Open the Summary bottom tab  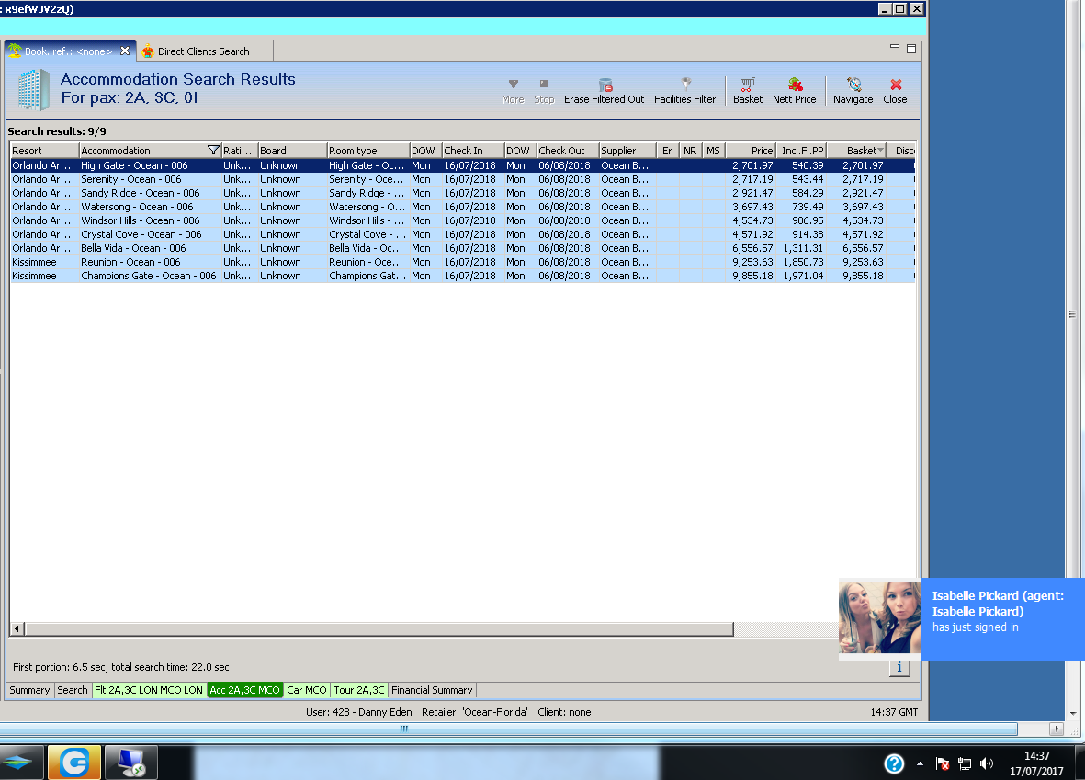click(x=29, y=690)
